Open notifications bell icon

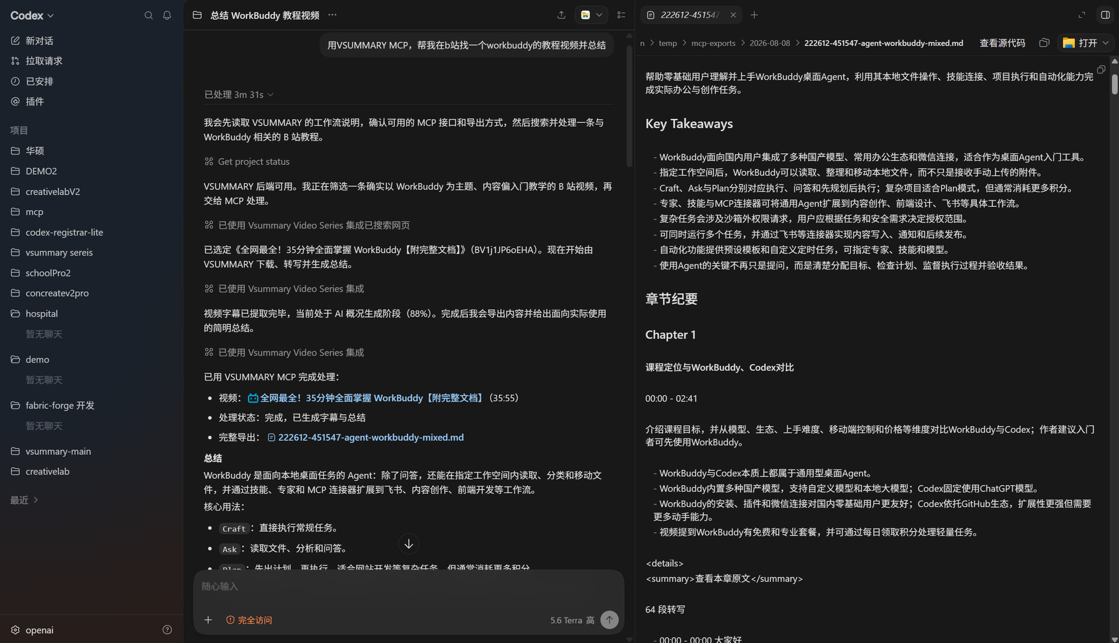(x=167, y=16)
